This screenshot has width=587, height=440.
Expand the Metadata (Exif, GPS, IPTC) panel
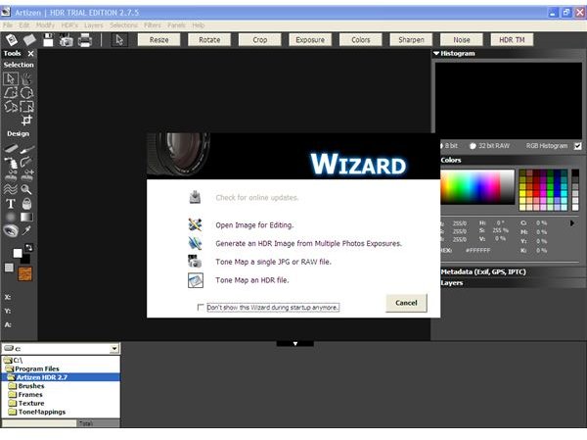483,272
